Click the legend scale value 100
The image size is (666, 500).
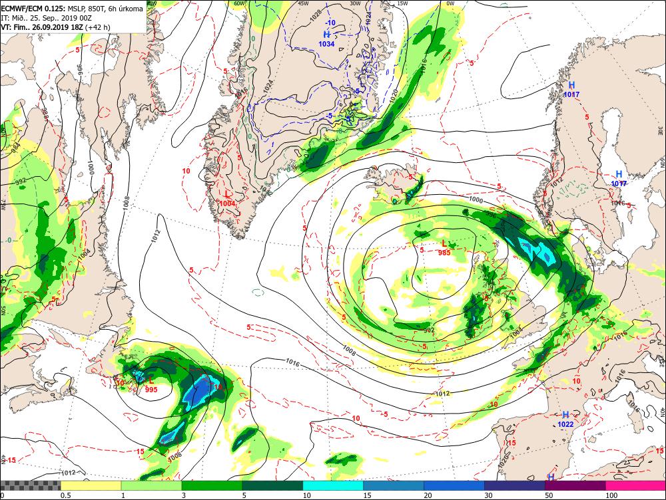pos(611,495)
